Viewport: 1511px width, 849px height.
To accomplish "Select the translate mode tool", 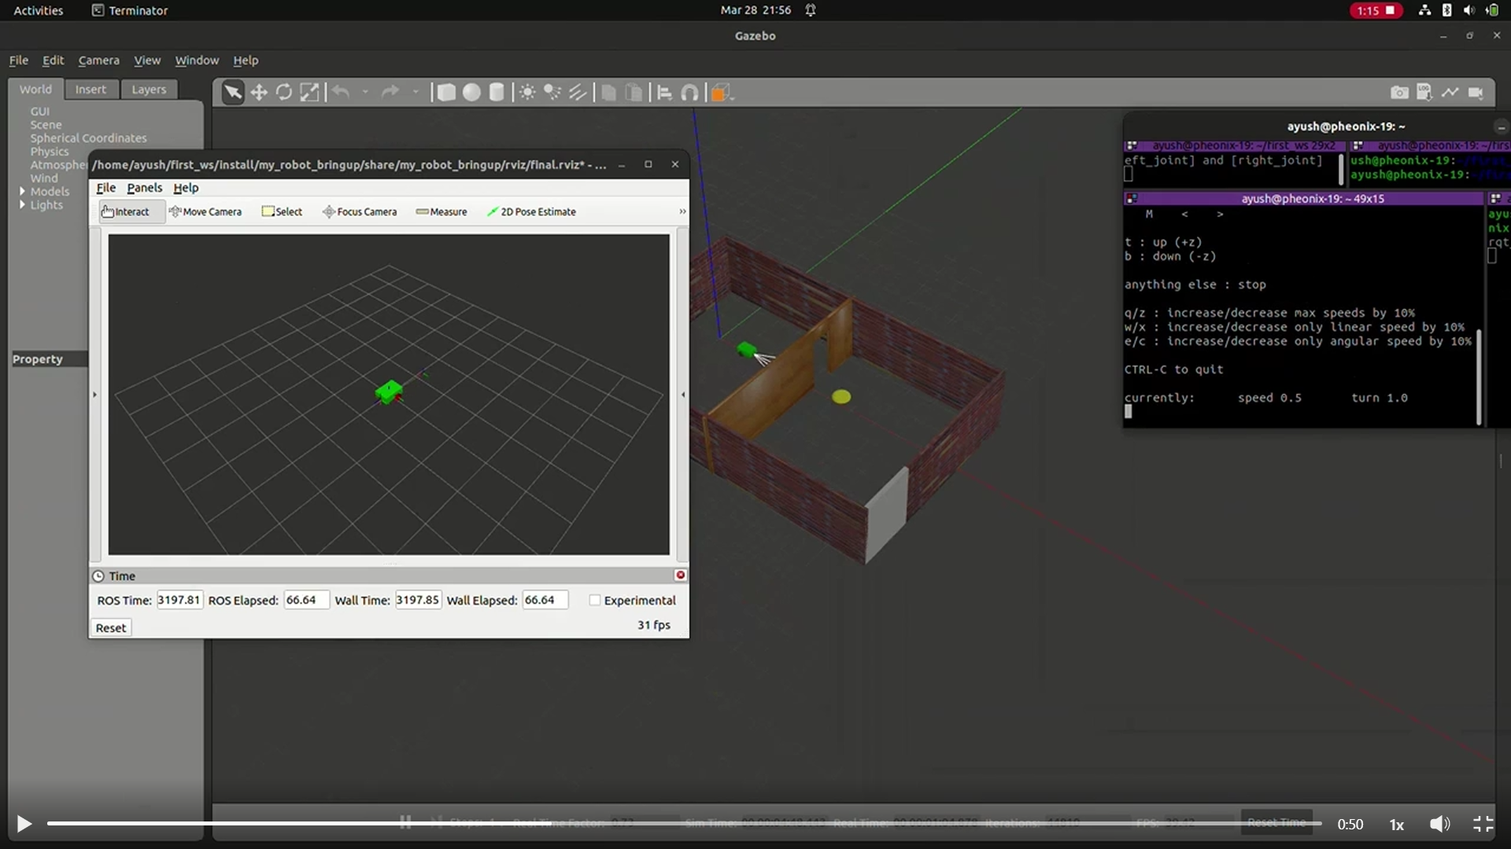I will click(x=259, y=93).
